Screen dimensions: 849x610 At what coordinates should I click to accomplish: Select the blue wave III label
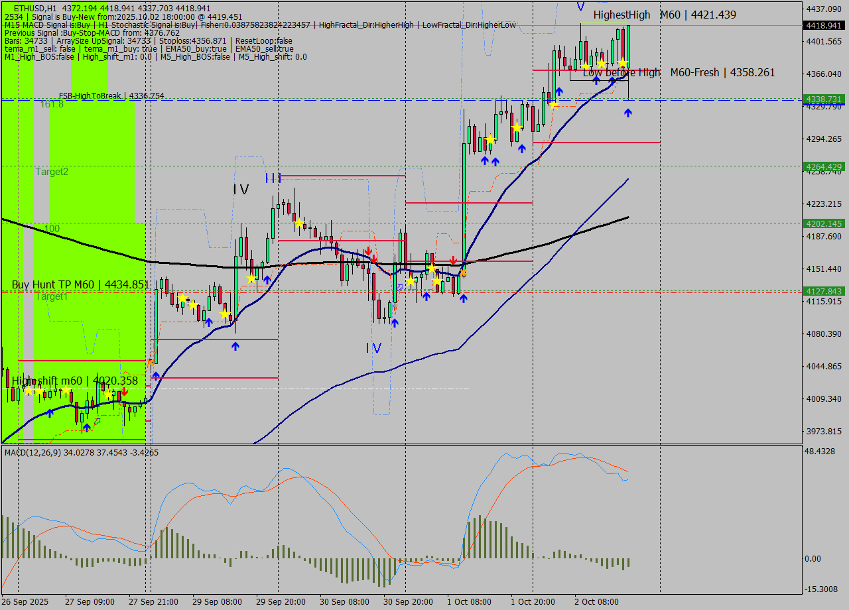pyautogui.click(x=273, y=178)
